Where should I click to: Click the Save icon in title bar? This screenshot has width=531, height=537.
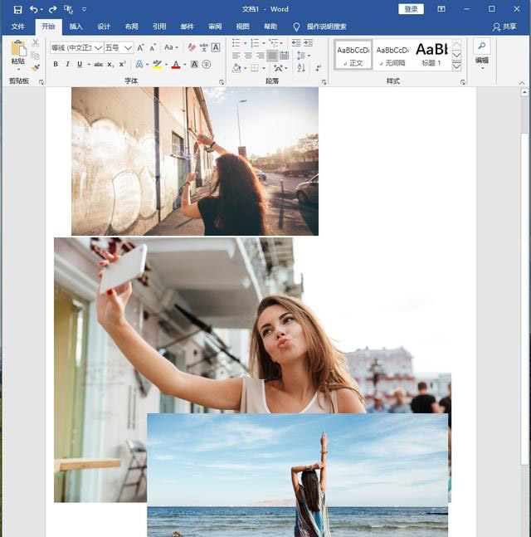pos(17,9)
